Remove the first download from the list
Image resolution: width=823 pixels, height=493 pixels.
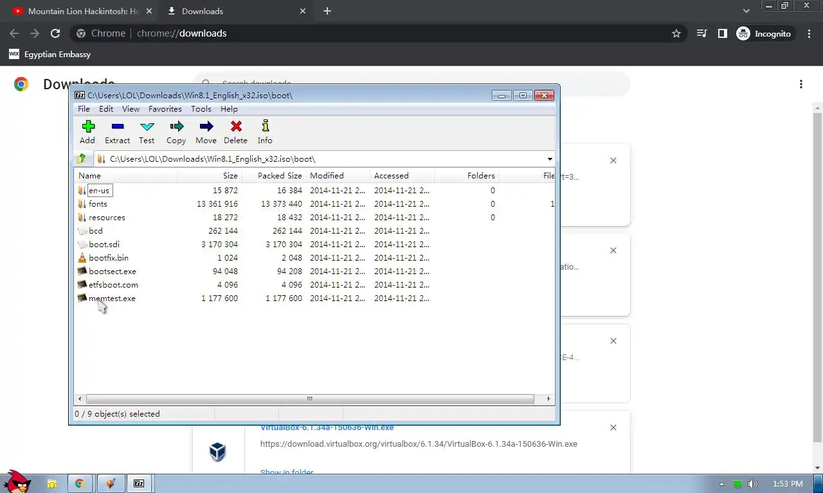coord(613,160)
